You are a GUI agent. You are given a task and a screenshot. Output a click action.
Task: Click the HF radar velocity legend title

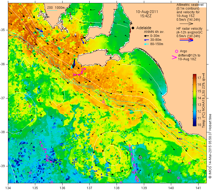(x=189, y=29)
